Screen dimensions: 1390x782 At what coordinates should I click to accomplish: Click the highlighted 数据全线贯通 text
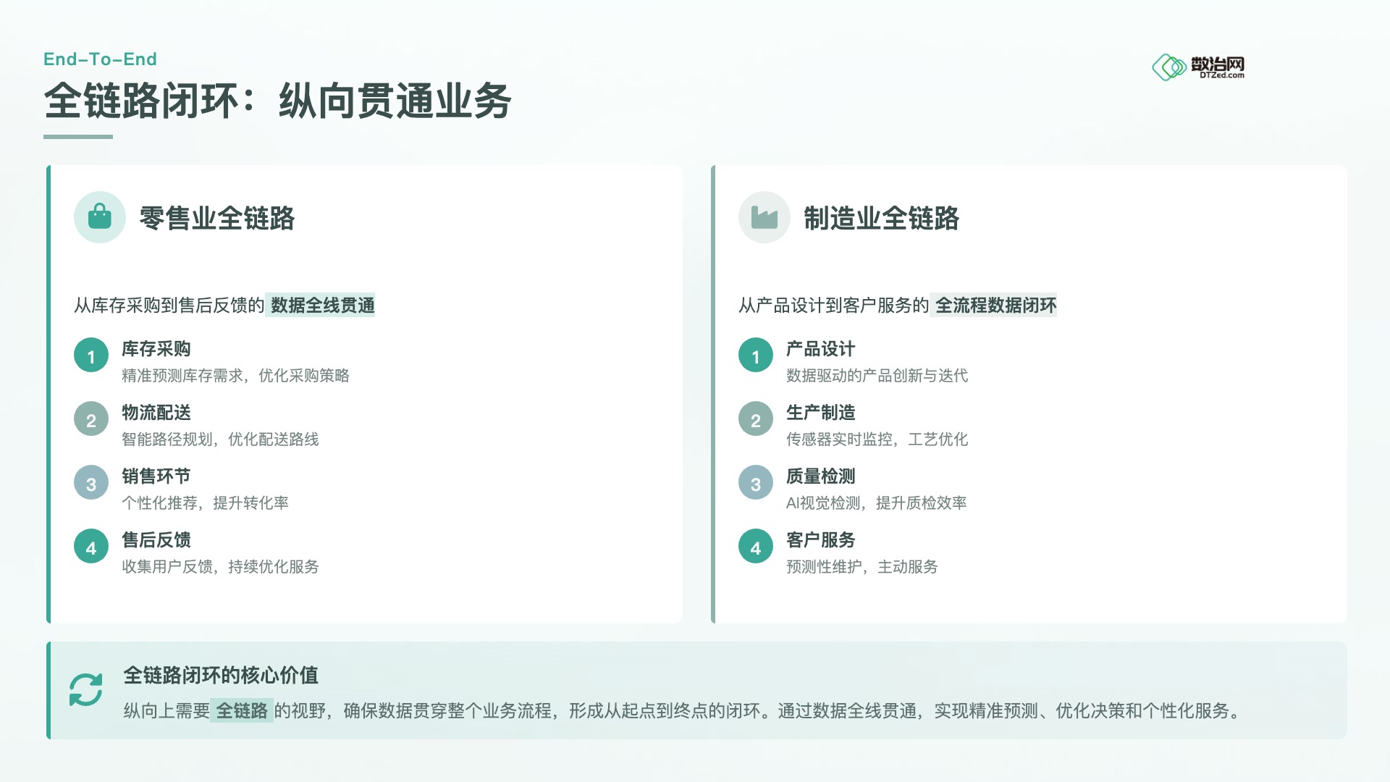click(x=322, y=306)
